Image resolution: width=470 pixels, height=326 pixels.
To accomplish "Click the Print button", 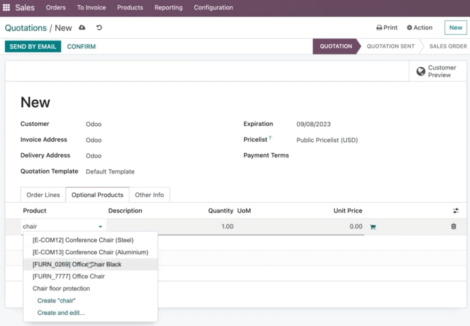I will pyautogui.click(x=387, y=28).
